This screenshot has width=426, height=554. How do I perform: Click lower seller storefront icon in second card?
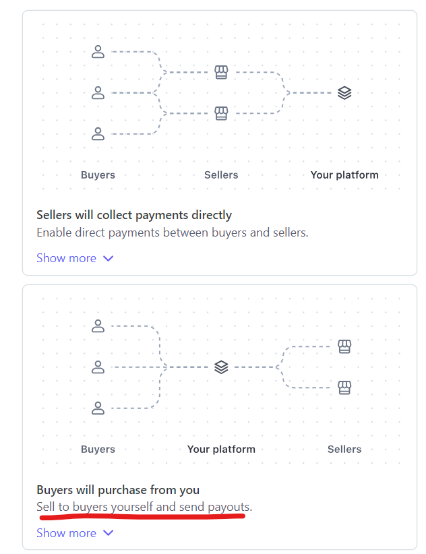[344, 388]
